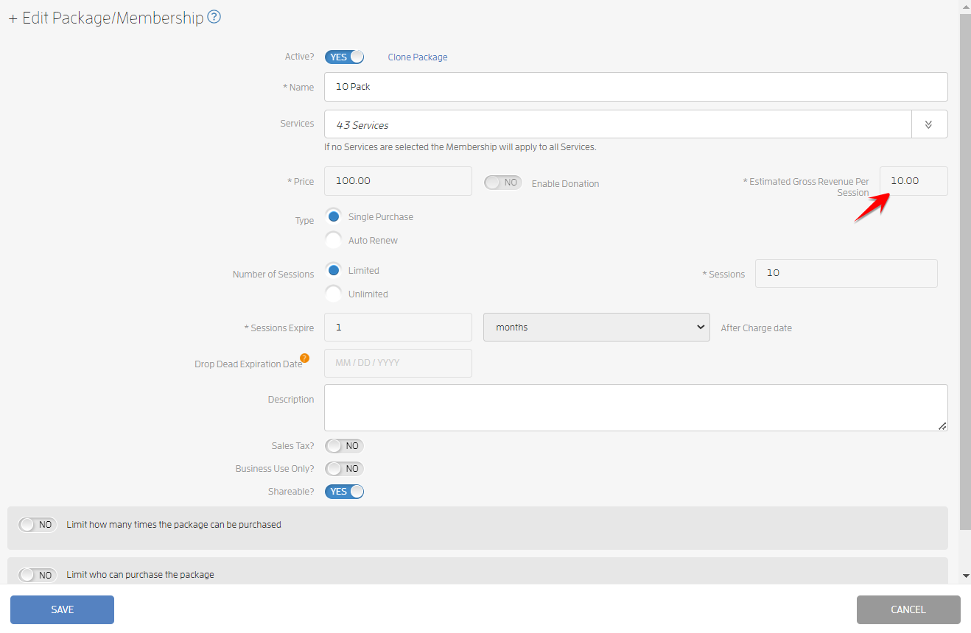971x633 pixels.
Task: Click the scrollbar down arrow
Action: pyautogui.click(x=965, y=576)
